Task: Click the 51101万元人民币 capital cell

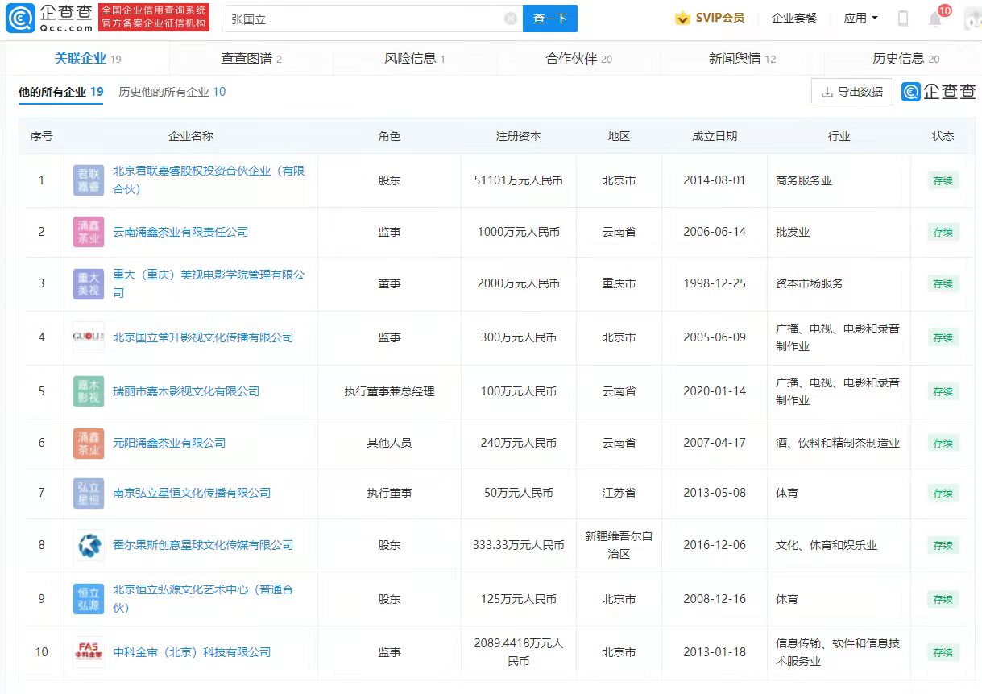Action: point(519,180)
